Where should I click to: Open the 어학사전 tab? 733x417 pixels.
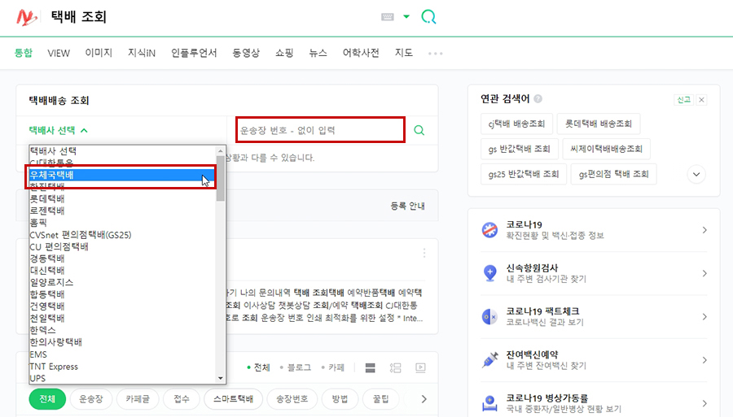pos(361,53)
